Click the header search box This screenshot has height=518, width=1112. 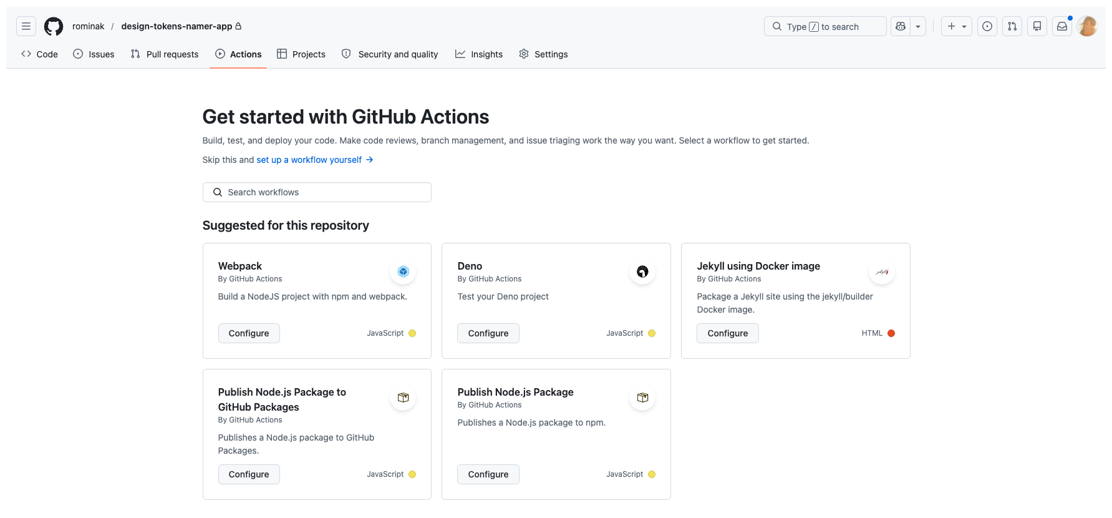click(x=825, y=26)
